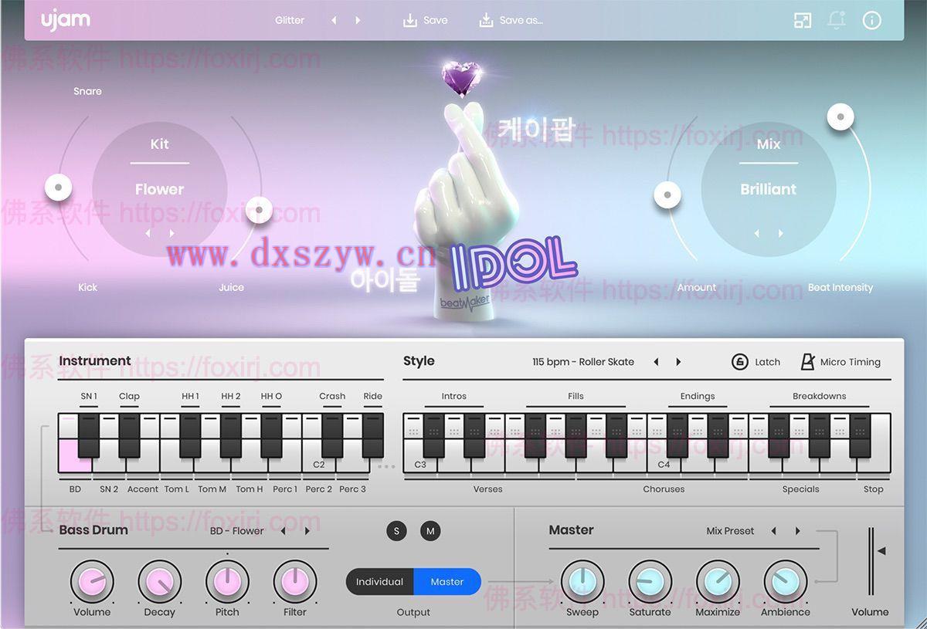Click the Save download icon
Image resolution: width=927 pixels, height=629 pixels.
point(410,20)
